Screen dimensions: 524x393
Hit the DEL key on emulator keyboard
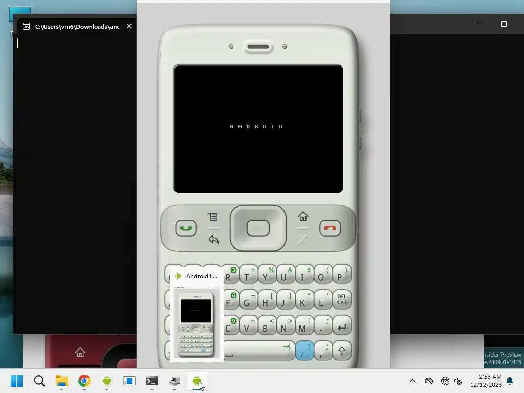[341, 299]
